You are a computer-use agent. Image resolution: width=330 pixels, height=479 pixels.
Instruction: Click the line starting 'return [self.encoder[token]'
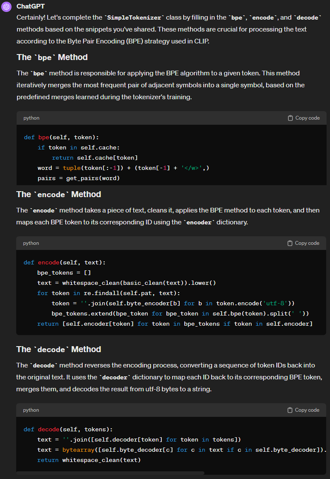click(175, 324)
